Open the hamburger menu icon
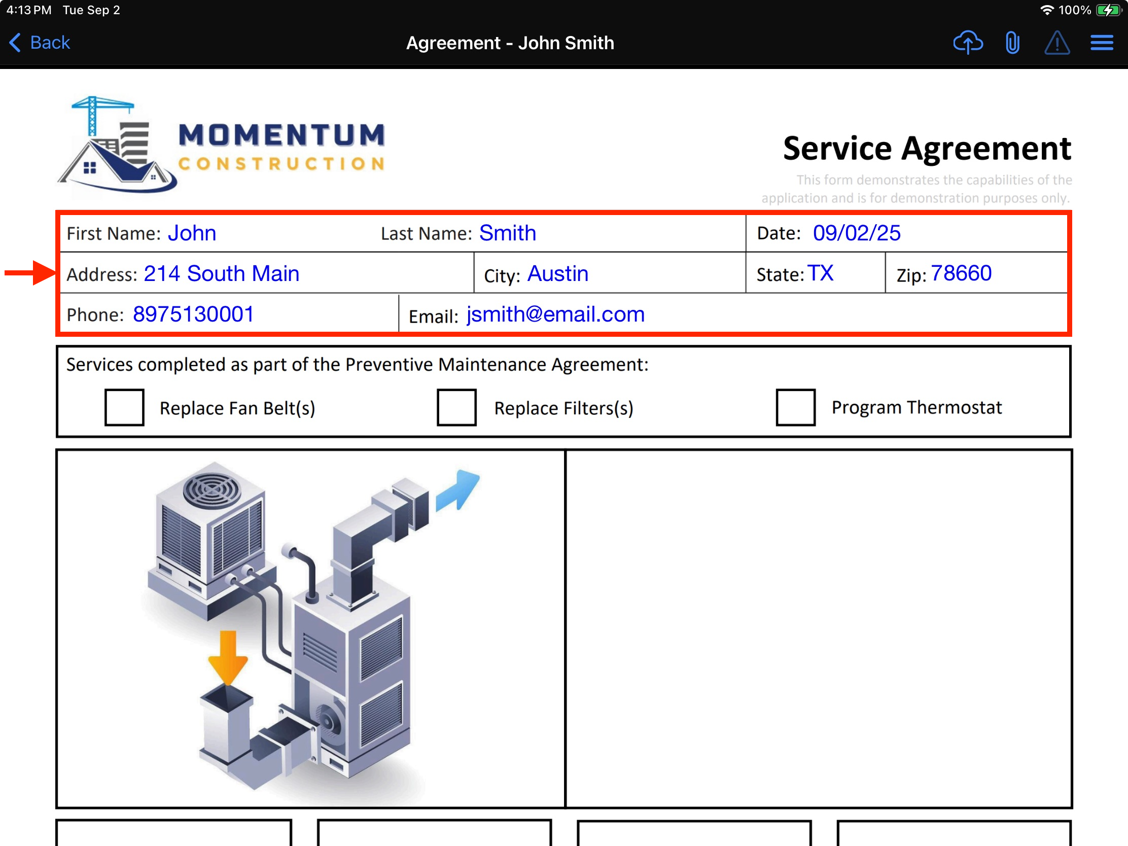The height and width of the screenshot is (846, 1128). click(1102, 42)
